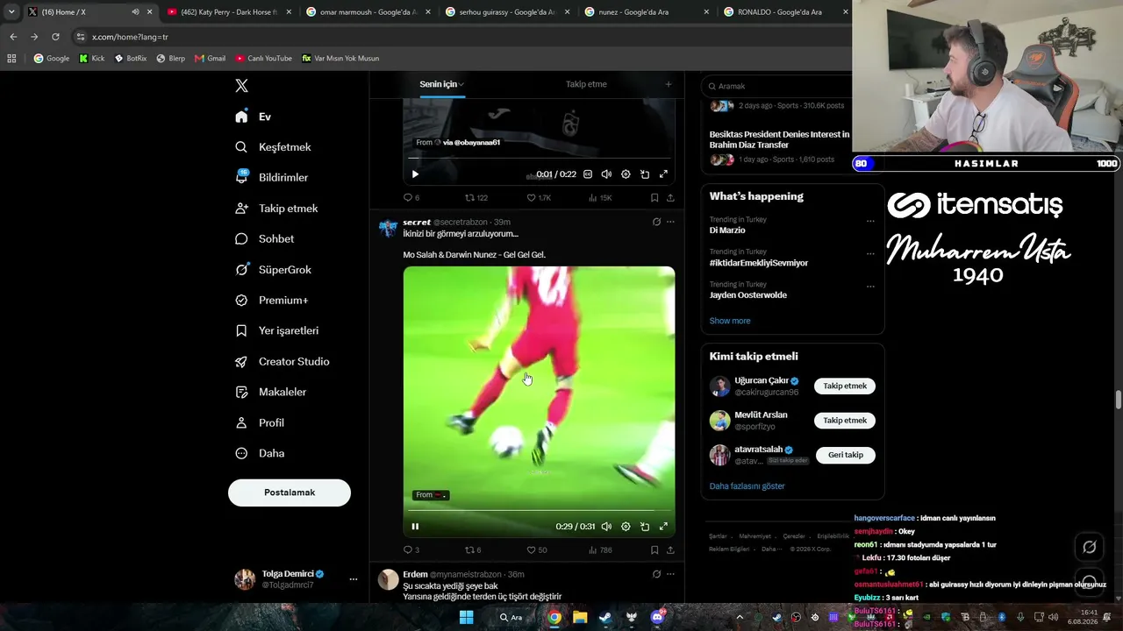The image size is (1123, 631).
Task: Open Yer işaretleri bookmarks
Action: 276,331
